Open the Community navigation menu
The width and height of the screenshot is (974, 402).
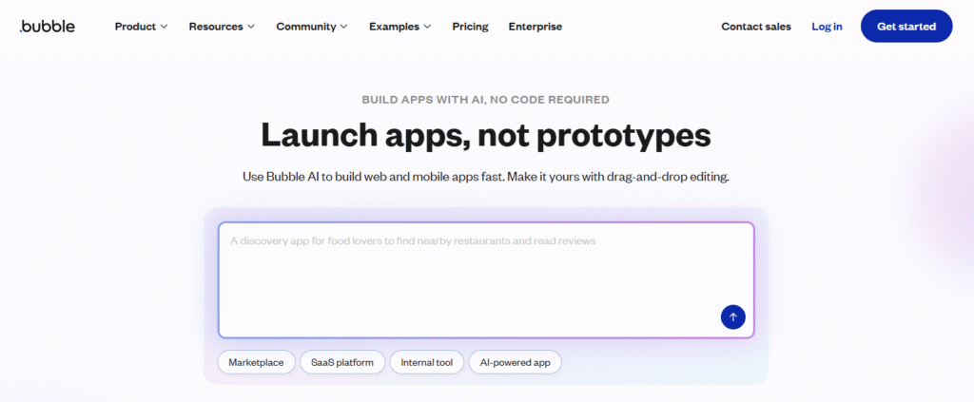[305, 27]
